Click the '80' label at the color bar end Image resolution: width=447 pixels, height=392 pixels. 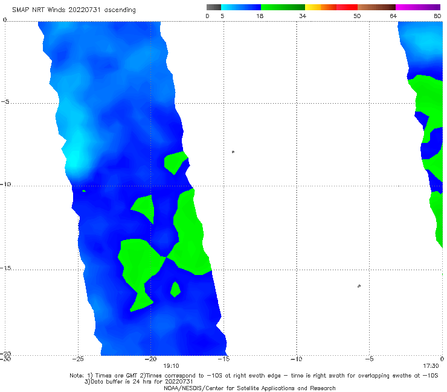click(437, 16)
